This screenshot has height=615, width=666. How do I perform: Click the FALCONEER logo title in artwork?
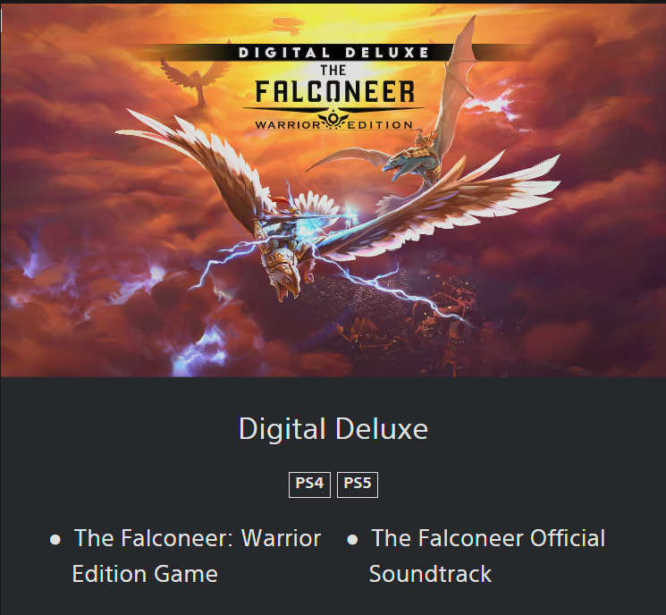[334, 91]
